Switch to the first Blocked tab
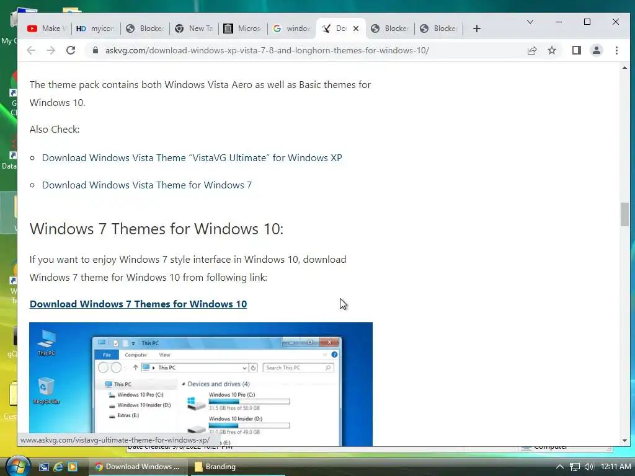 pyautogui.click(x=144, y=29)
